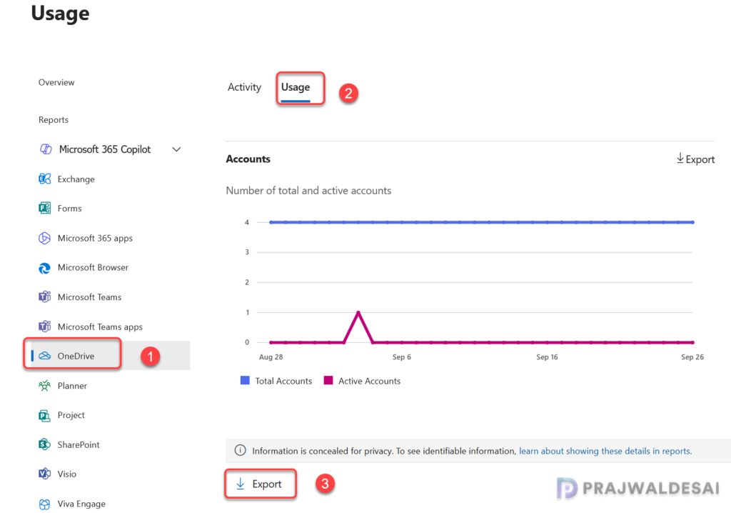The image size is (731, 513).
Task: Select the OneDrive report
Action: 76,356
